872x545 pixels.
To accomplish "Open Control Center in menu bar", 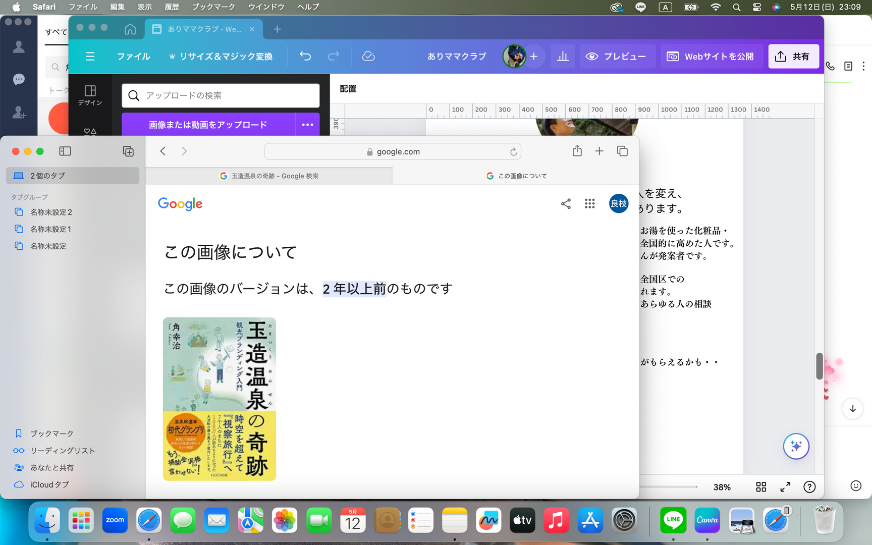I will tap(756, 7).
